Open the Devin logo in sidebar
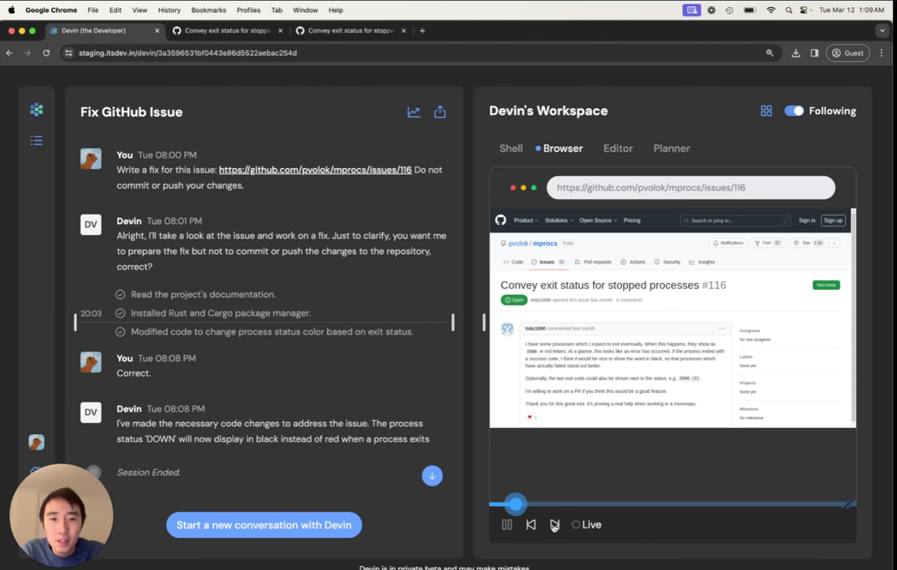Image resolution: width=897 pixels, height=570 pixels. coord(37,110)
